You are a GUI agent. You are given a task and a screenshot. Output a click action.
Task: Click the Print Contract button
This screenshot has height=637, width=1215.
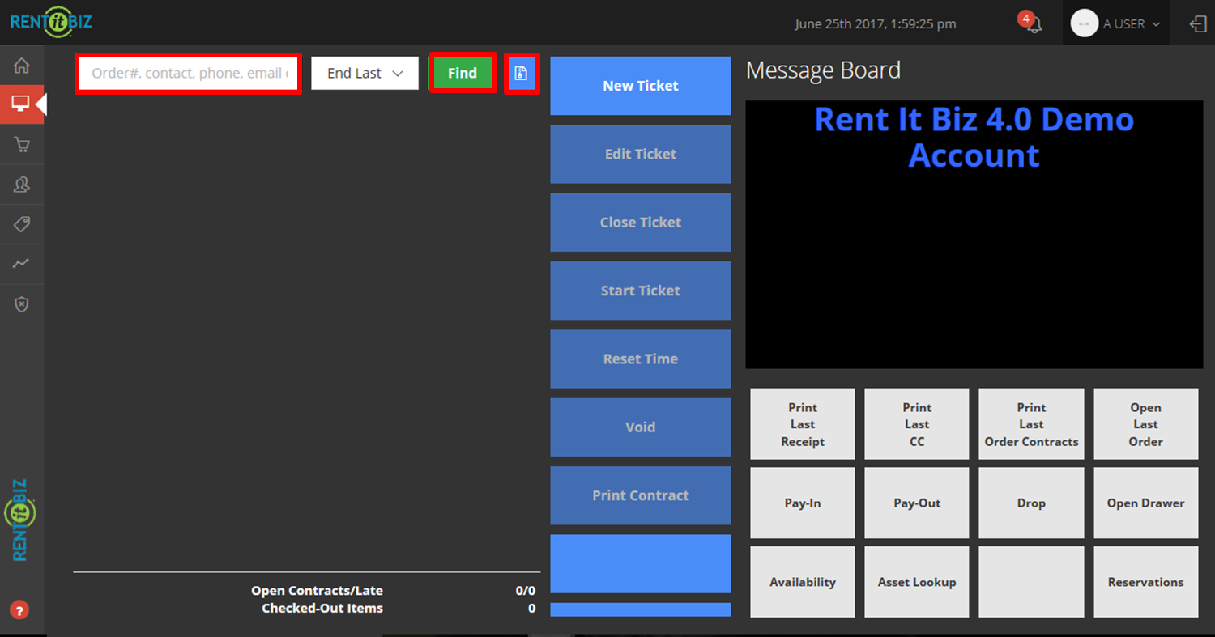coord(641,495)
